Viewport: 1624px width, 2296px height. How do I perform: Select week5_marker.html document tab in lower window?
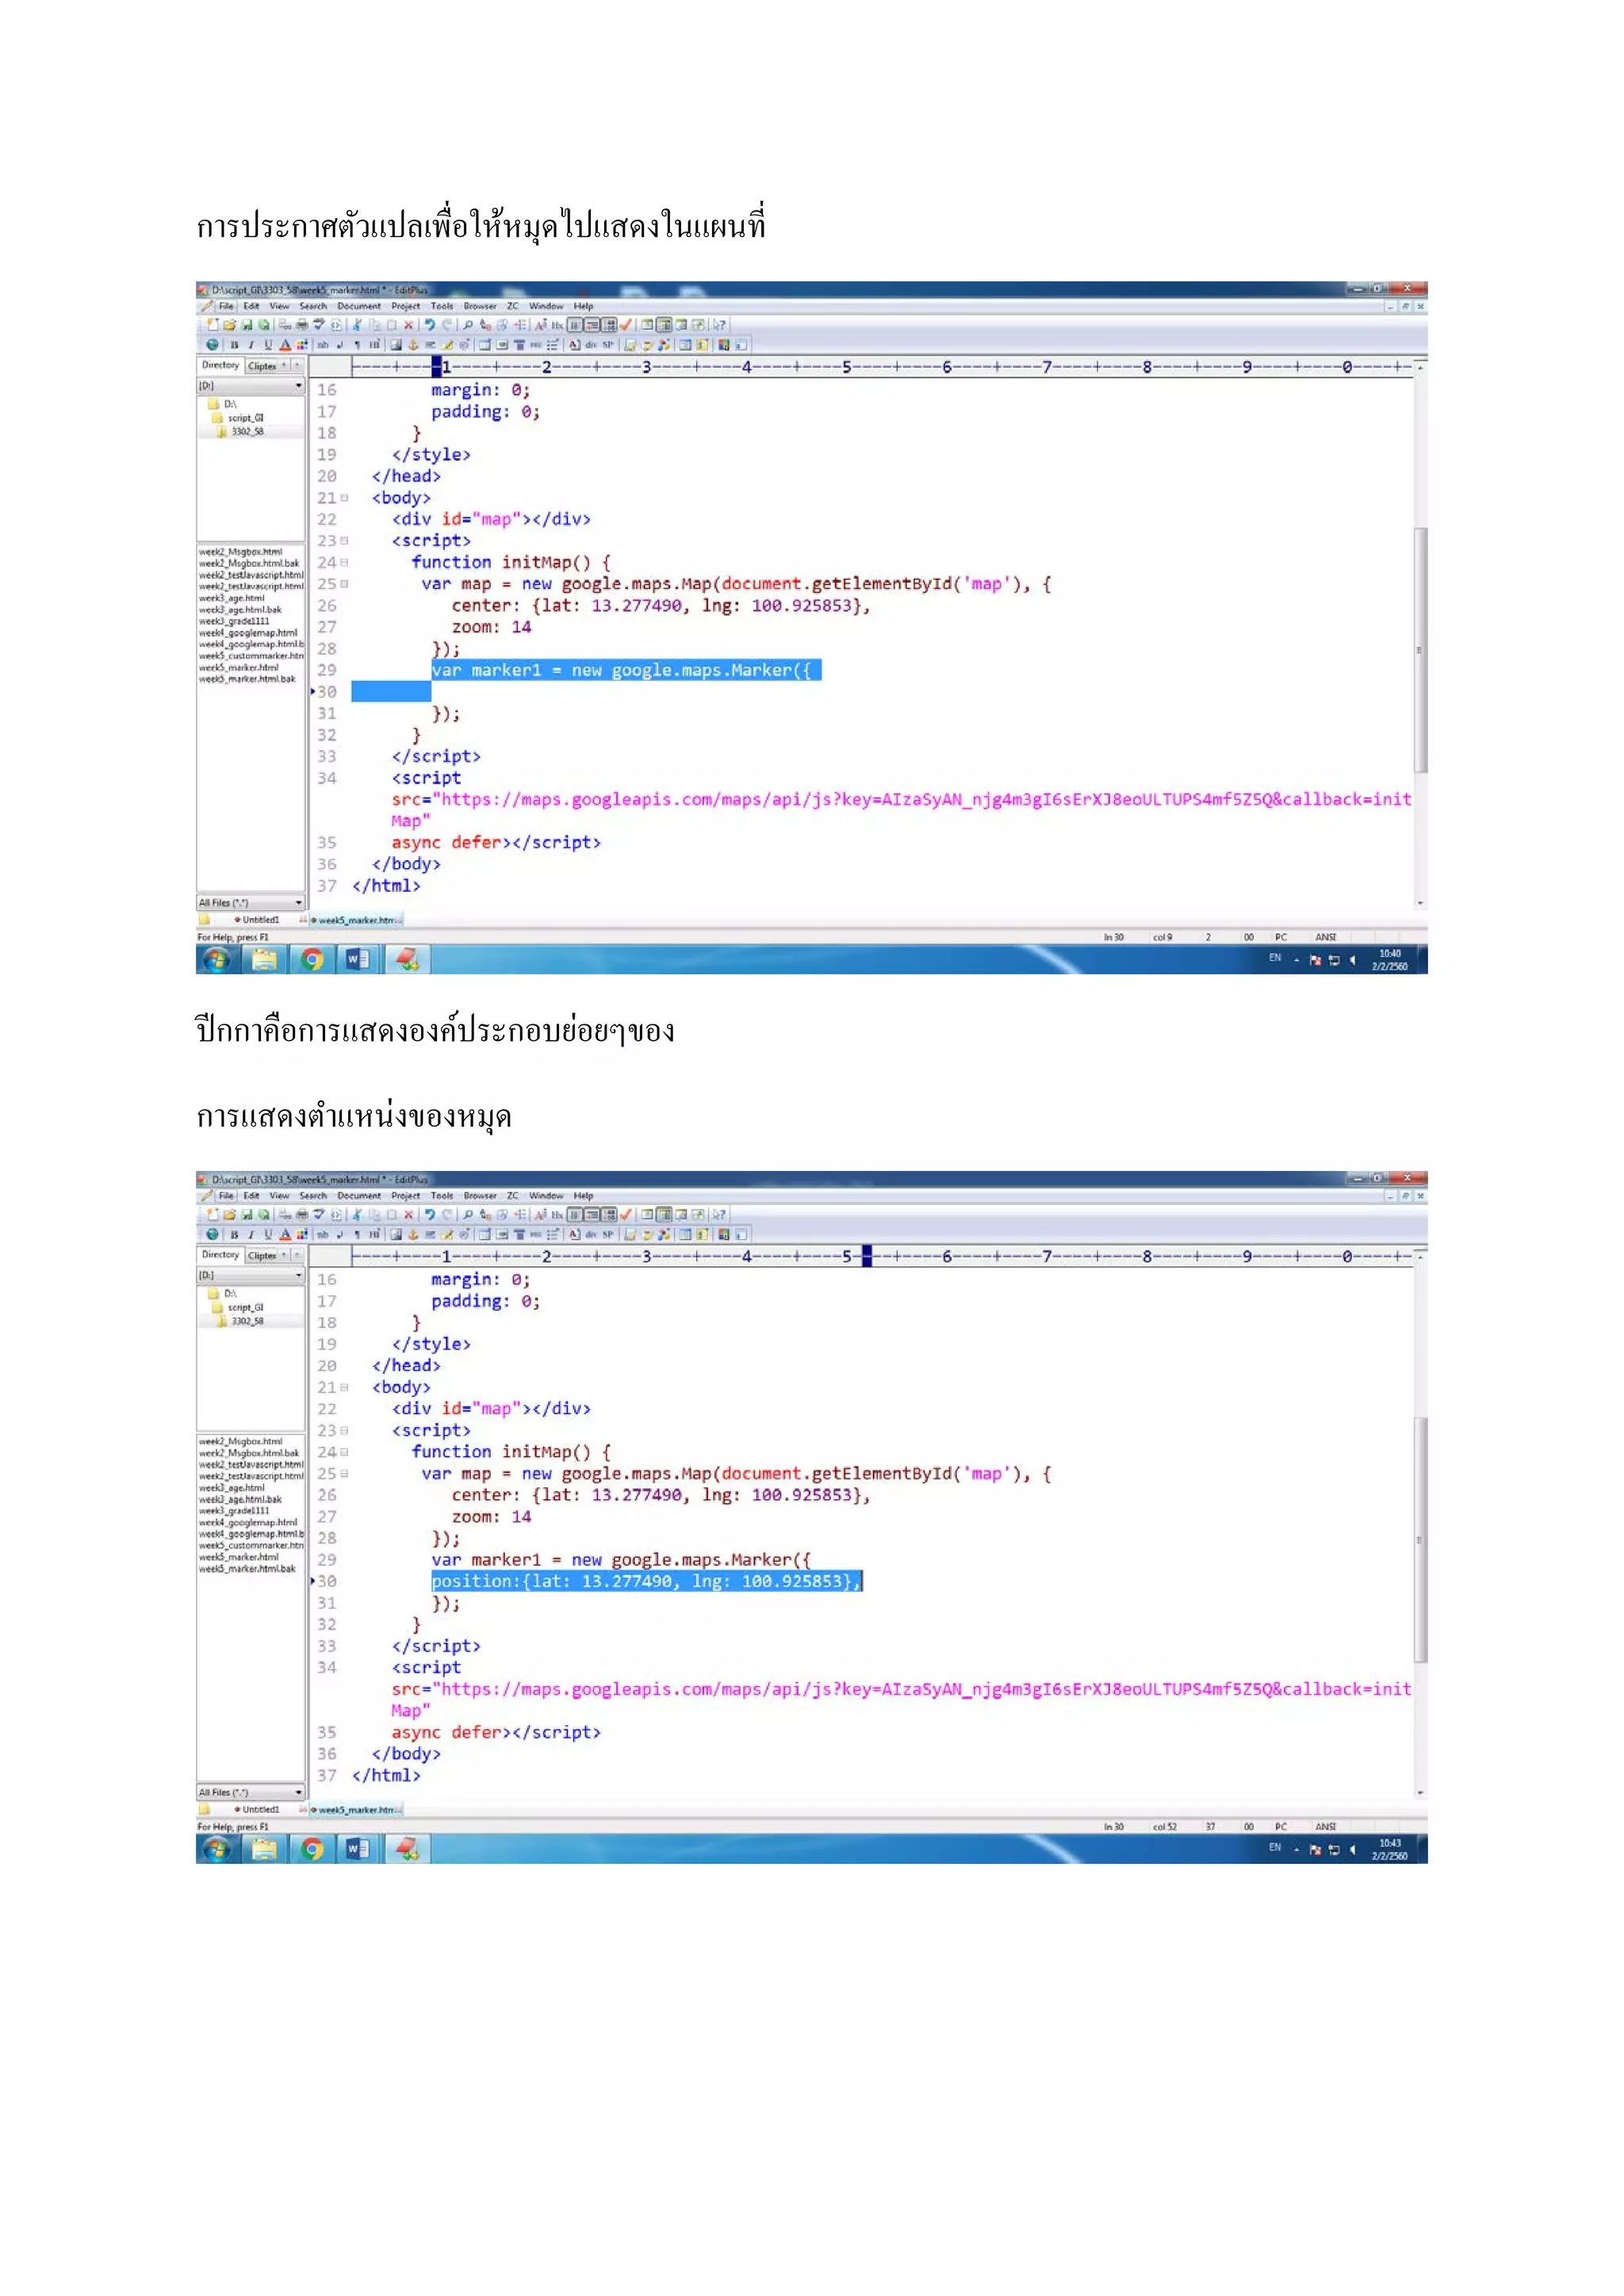(x=358, y=1809)
